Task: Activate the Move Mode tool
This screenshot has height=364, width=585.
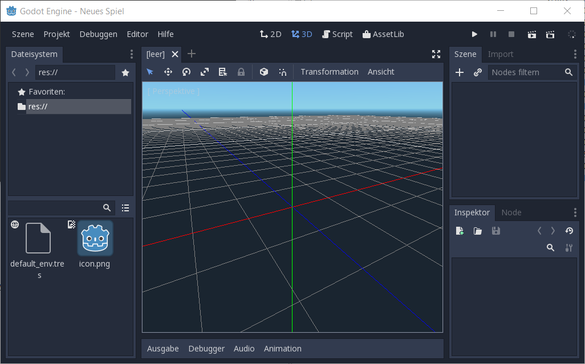Action: click(168, 72)
